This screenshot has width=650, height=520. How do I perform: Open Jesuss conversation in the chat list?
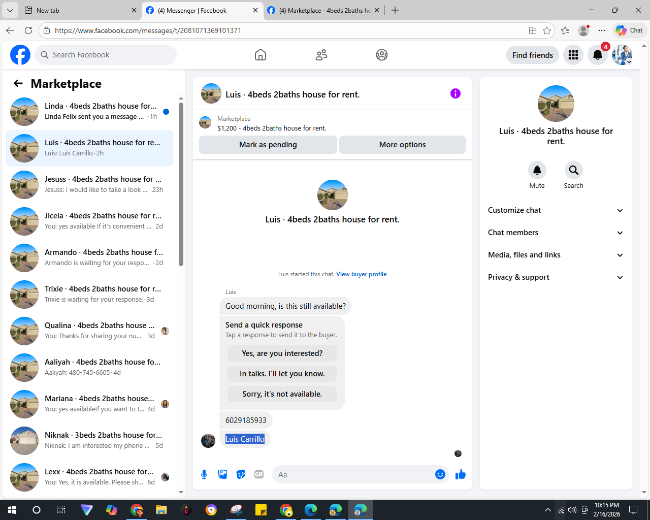[90, 185]
